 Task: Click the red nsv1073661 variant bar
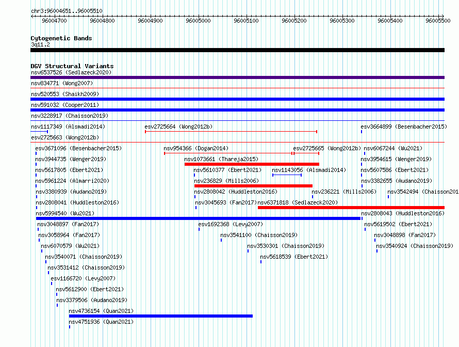pos(252,164)
